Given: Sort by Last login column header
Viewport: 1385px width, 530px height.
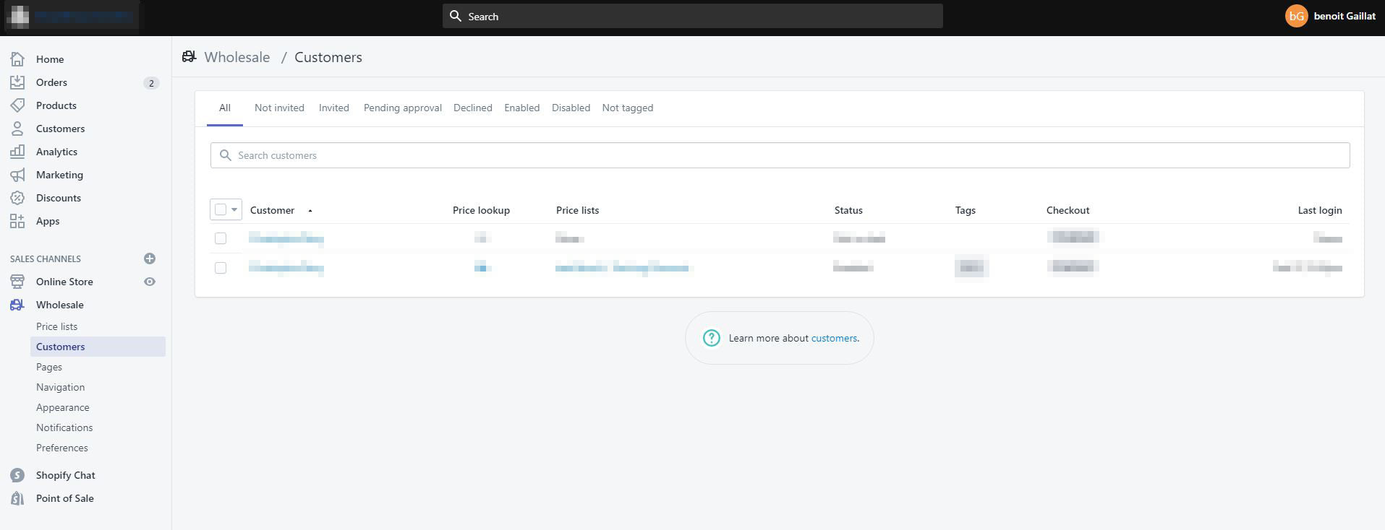Looking at the screenshot, I should (1320, 210).
